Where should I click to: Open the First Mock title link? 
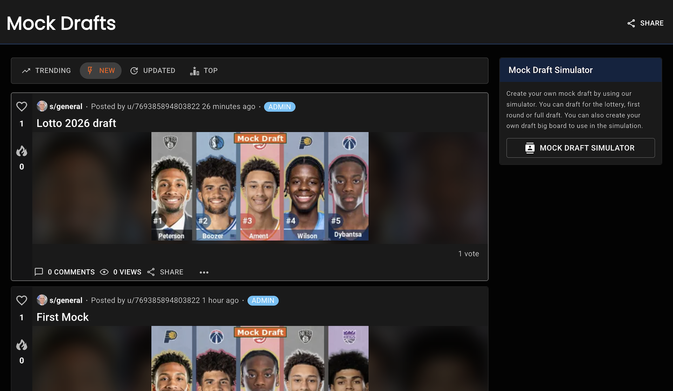coord(62,317)
